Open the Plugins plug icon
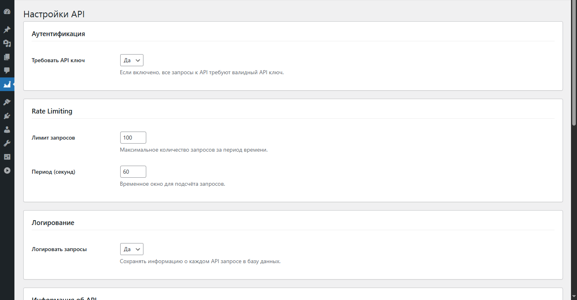Screen dimensions: 577x300 pos(7,116)
